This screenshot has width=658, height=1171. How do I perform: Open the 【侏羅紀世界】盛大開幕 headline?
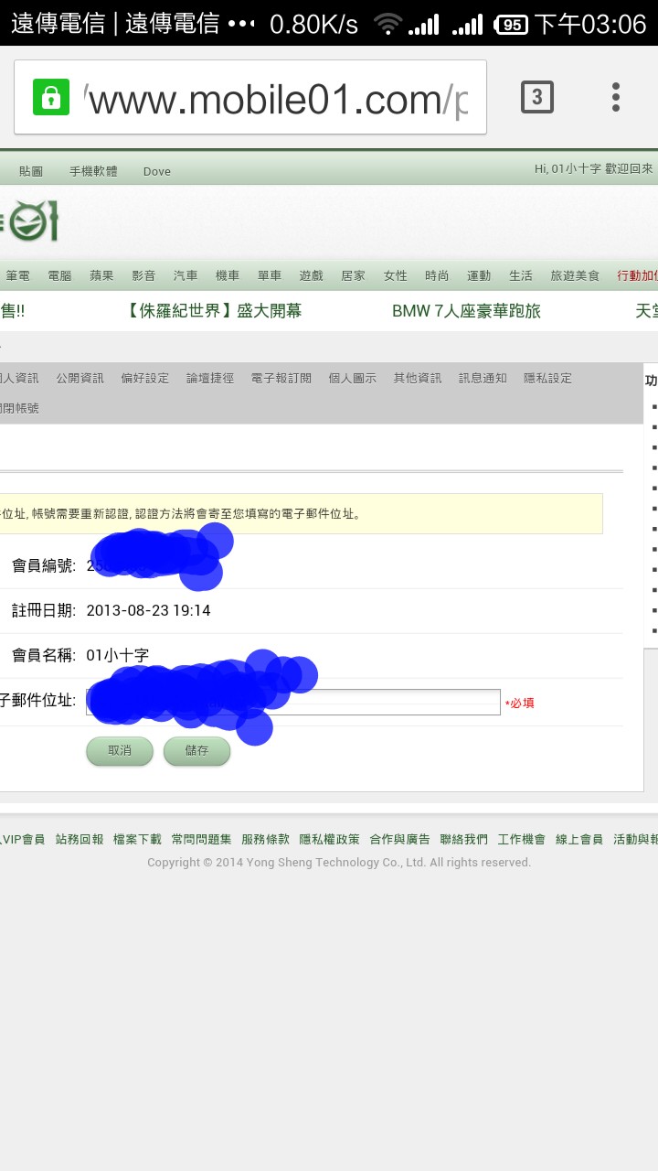[215, 311]
